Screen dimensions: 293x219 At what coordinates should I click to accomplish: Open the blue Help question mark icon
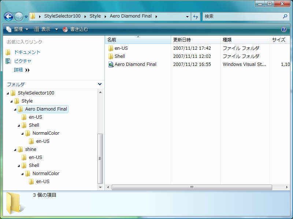283,29
